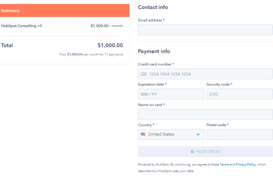Click the Contact info heading

(x=153, y=7)
